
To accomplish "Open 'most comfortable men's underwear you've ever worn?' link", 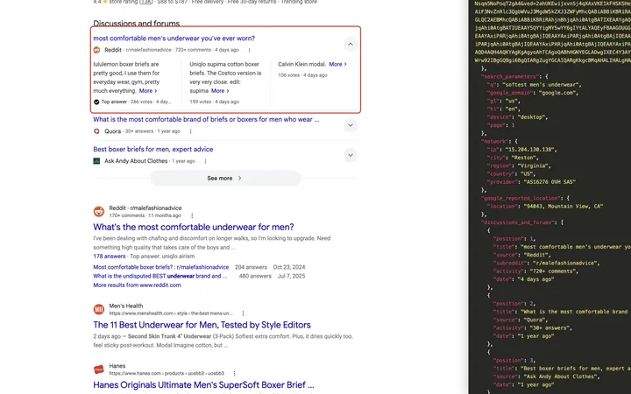I will (174, 39).
